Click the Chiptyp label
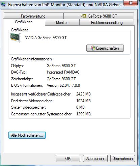 tap(18, 66)
